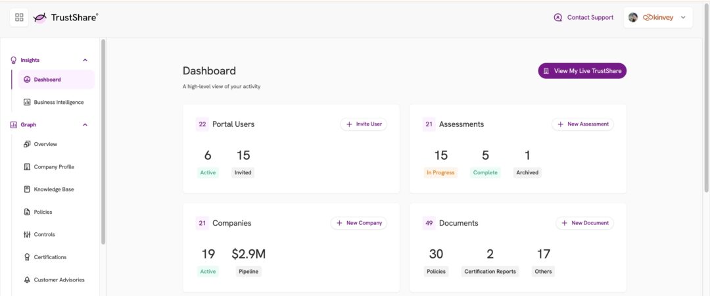
Task: Click the Others tag in Documents
Action: (543, 272)
